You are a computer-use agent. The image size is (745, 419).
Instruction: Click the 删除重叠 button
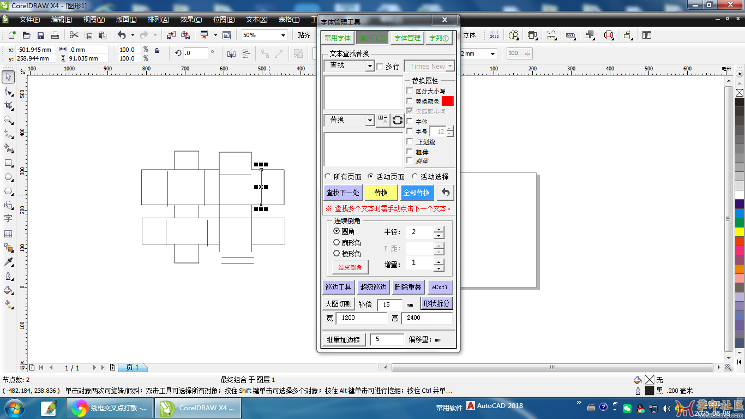point(408,287)
